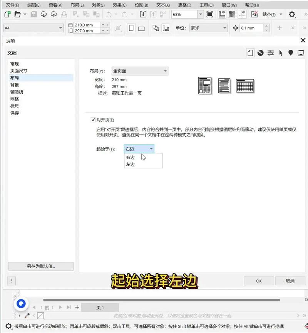
Task: Switch to the 页 1 tab
Action: pyautogui.click(x=101, y=307)
